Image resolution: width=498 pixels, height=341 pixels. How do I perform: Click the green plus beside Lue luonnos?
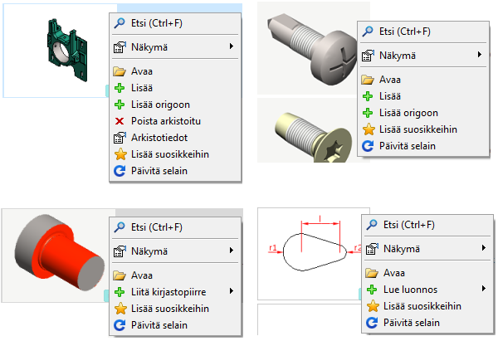pos(372,290)
